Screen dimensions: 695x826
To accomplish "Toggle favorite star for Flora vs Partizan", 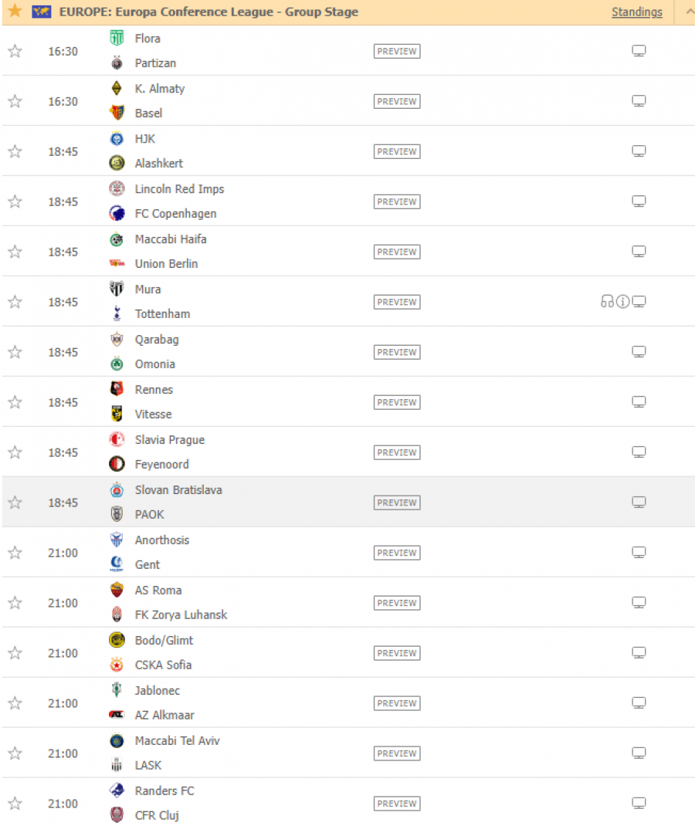I will (15, 51).
